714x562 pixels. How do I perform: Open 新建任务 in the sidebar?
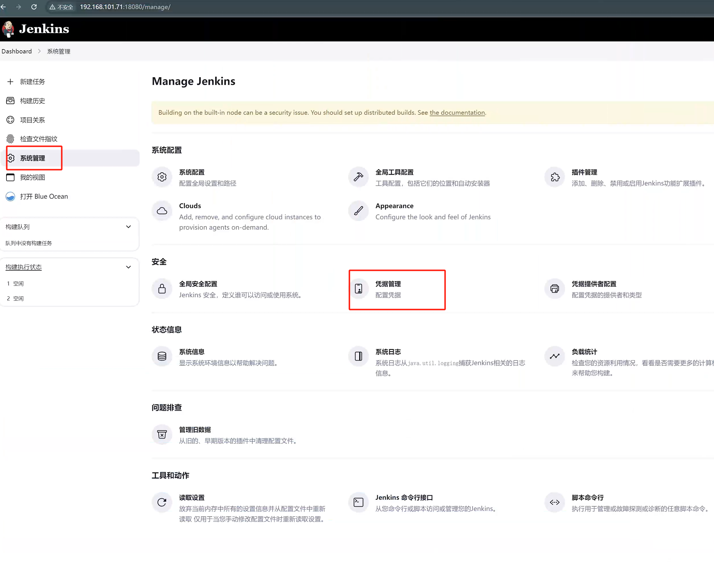click(32, 82)
